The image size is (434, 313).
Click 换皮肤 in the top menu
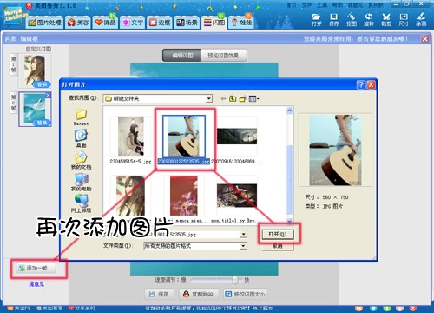pos(375,5)
